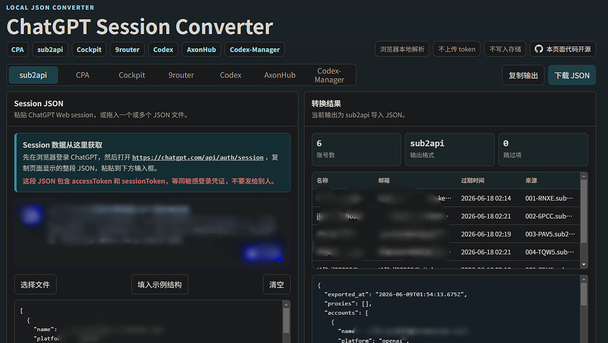This screenshot has height=343, width=608.
Task: Click the 下载 JSON download button
Action: (572, 75)
